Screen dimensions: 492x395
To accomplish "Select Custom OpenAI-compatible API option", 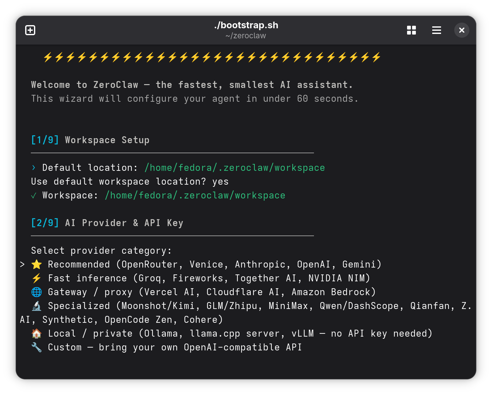I will [x=175, y=347].
